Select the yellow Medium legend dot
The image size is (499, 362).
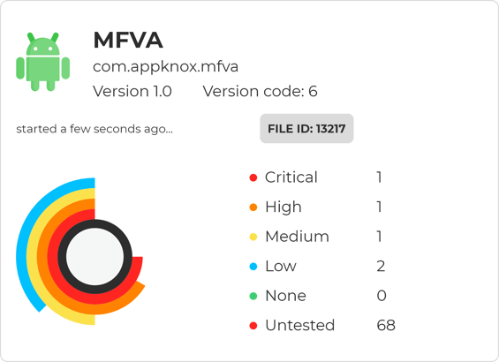tap(253, 237)
